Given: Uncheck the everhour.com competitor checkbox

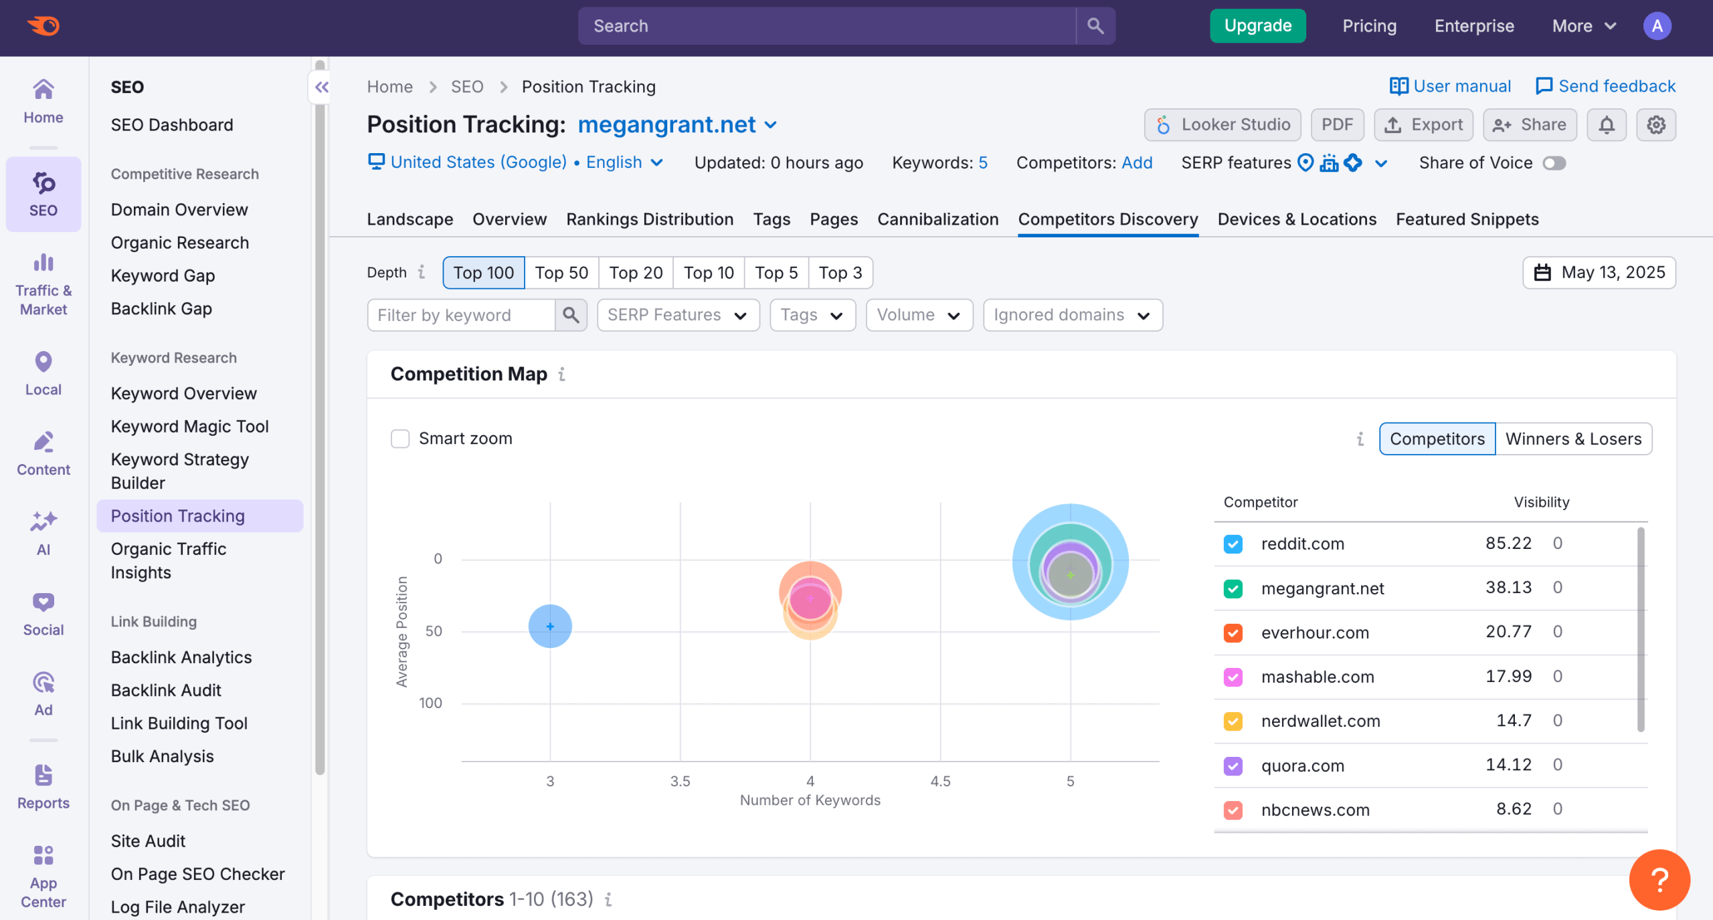Looking at the screenshot, I should click(1233, 632).
